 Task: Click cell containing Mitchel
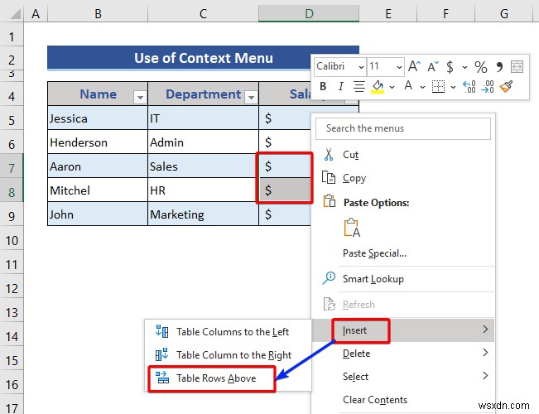(98, 190)
